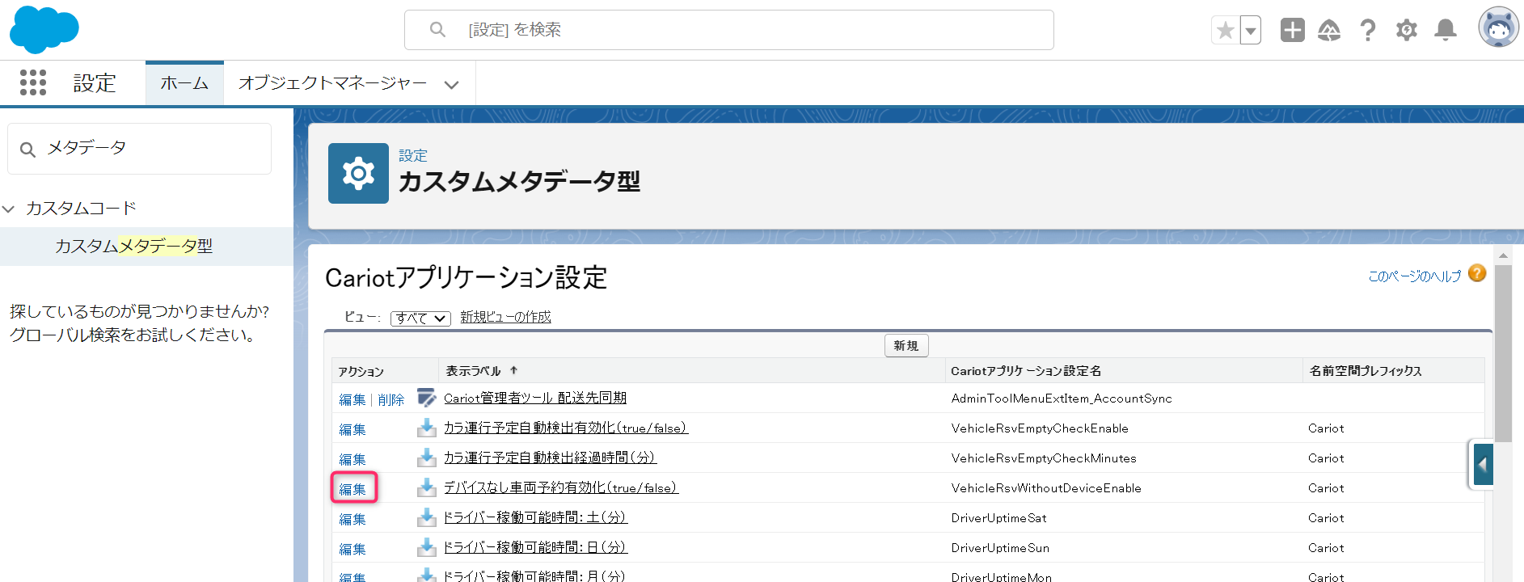Open the user profile avatar
Screen dimensions: 1524x582
1498,27
